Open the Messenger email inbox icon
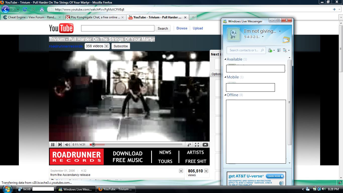Viewport: 343px width, 193px height. pos(286,40)
